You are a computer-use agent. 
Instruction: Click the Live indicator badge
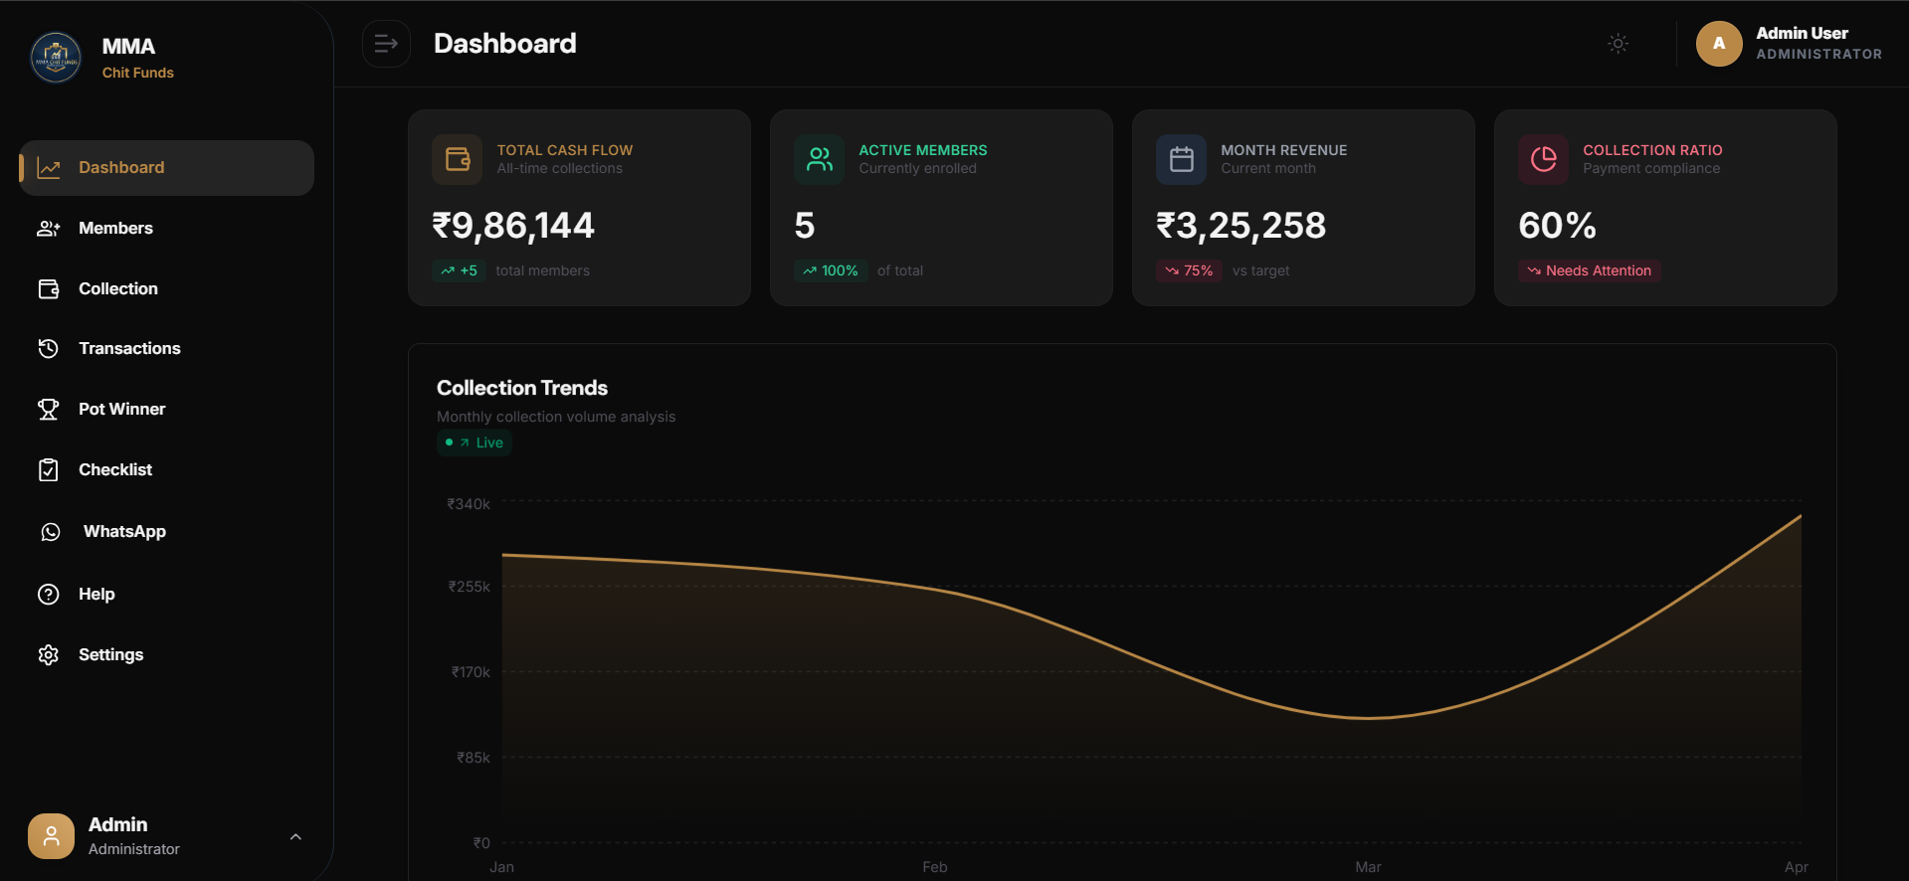point(475,442)
